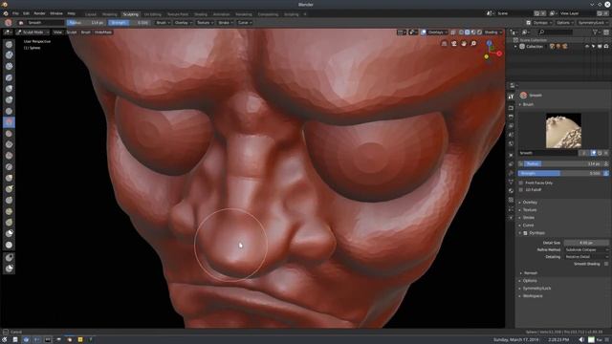Toggle Smooth Shading checkbox
Image resolution: width=612 pixels, height=344 pixels.
[605, 264]
